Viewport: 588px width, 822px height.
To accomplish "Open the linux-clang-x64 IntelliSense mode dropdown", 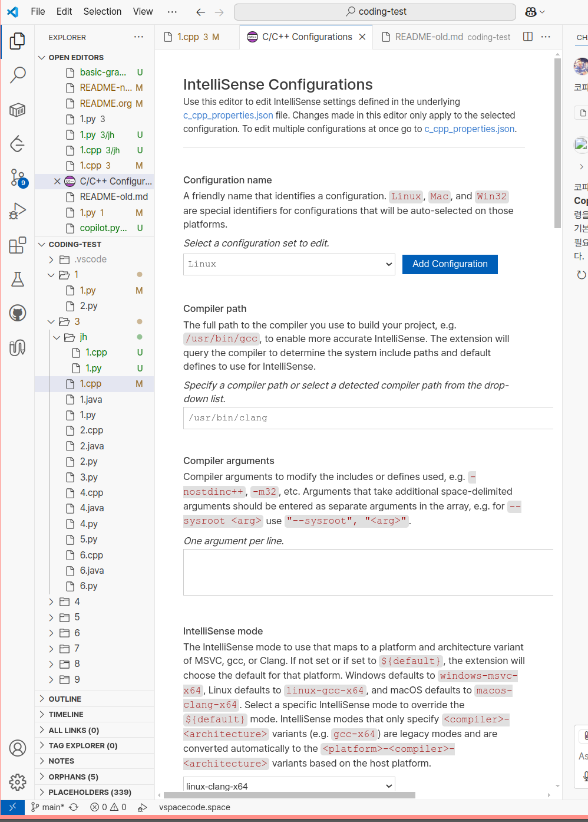I will pos(289,785).
